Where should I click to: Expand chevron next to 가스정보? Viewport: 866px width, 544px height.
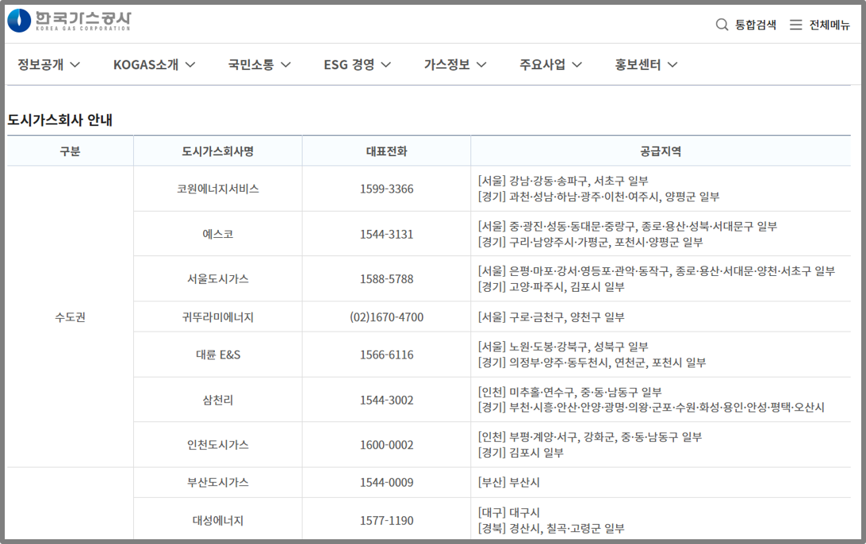point(481,64)
